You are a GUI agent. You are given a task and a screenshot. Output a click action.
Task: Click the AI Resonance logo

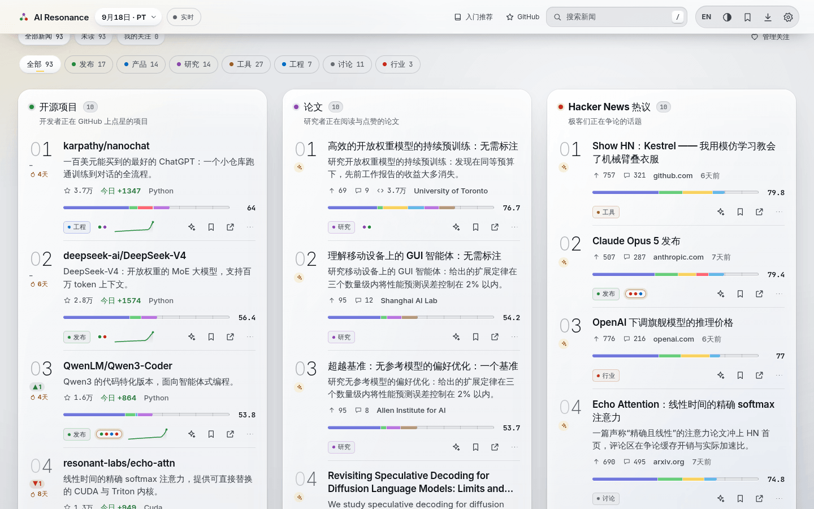[x=54, y=17]
